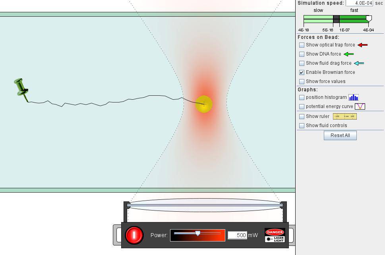Enable Show optical trap force checkbox
Screen dimensions: 385x255
302,45
